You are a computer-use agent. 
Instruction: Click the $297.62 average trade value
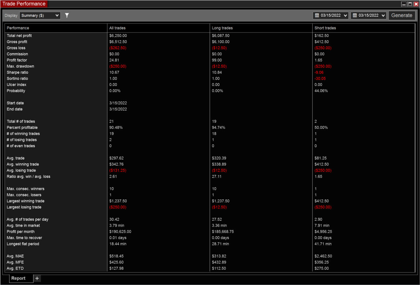coord(116,158)
